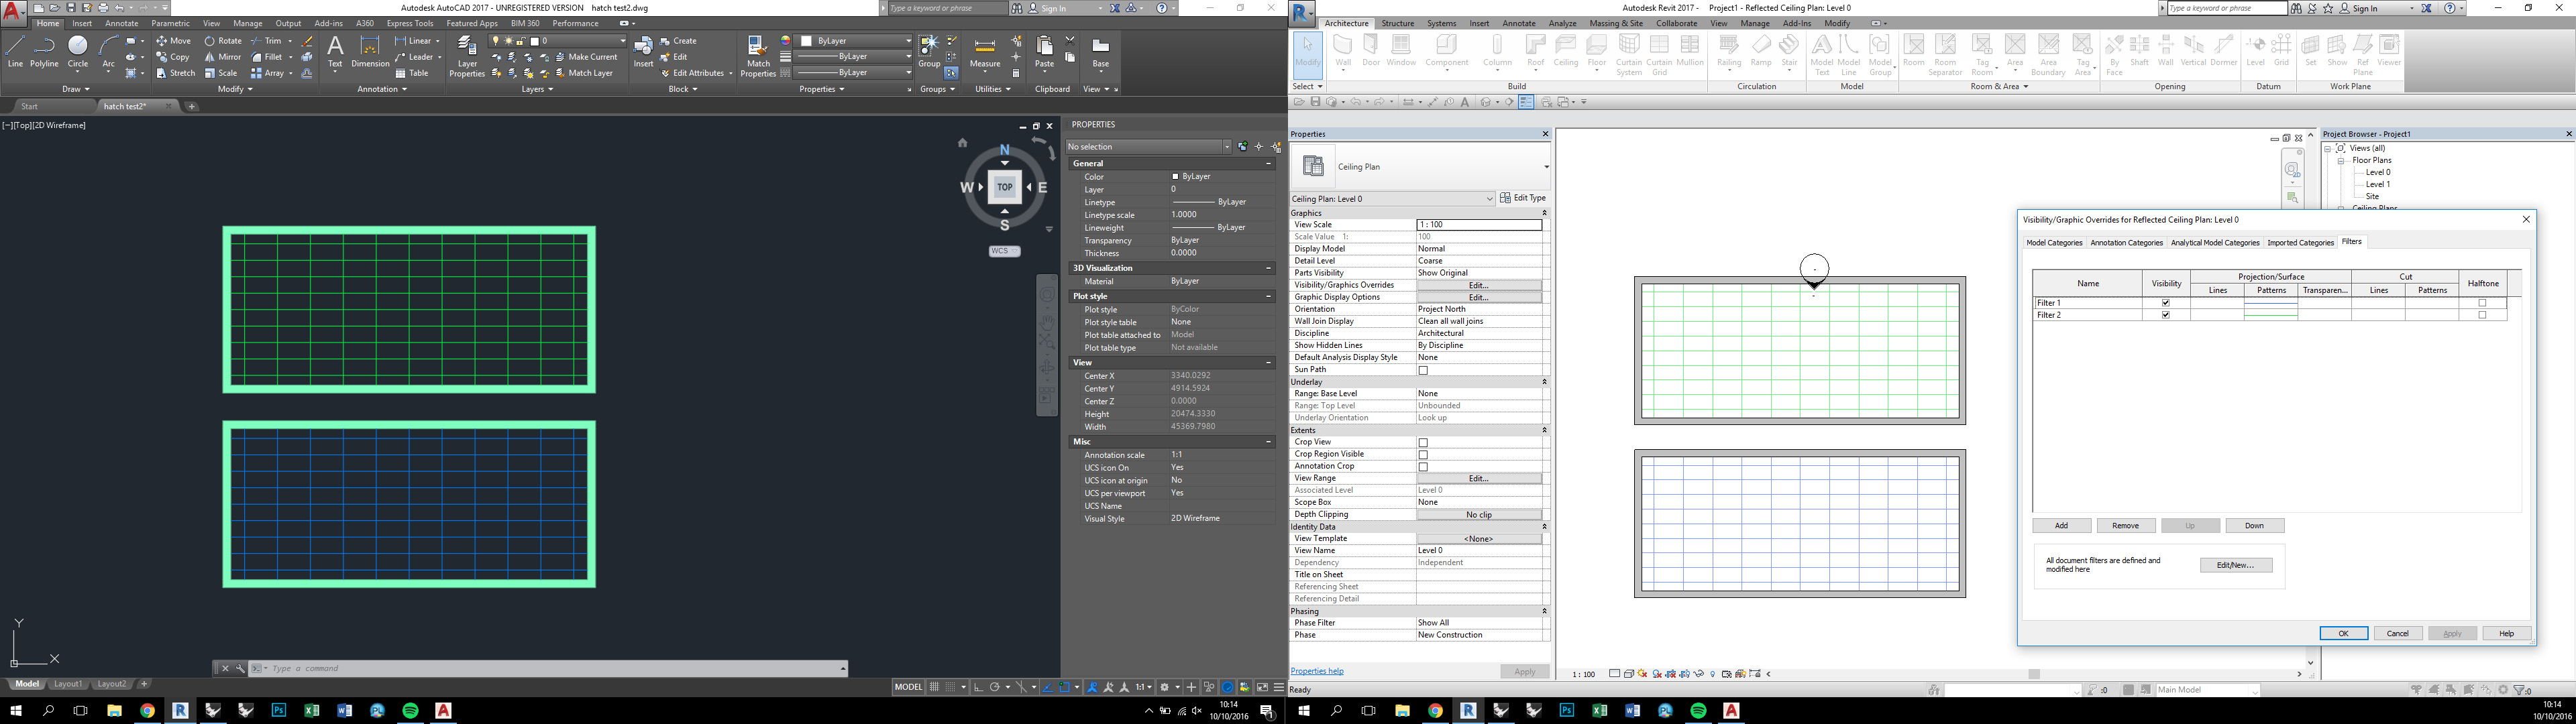Click Cancel in the overrides dialog
This screenshot has height=724, width=2576.
[x=2397, y=633]
